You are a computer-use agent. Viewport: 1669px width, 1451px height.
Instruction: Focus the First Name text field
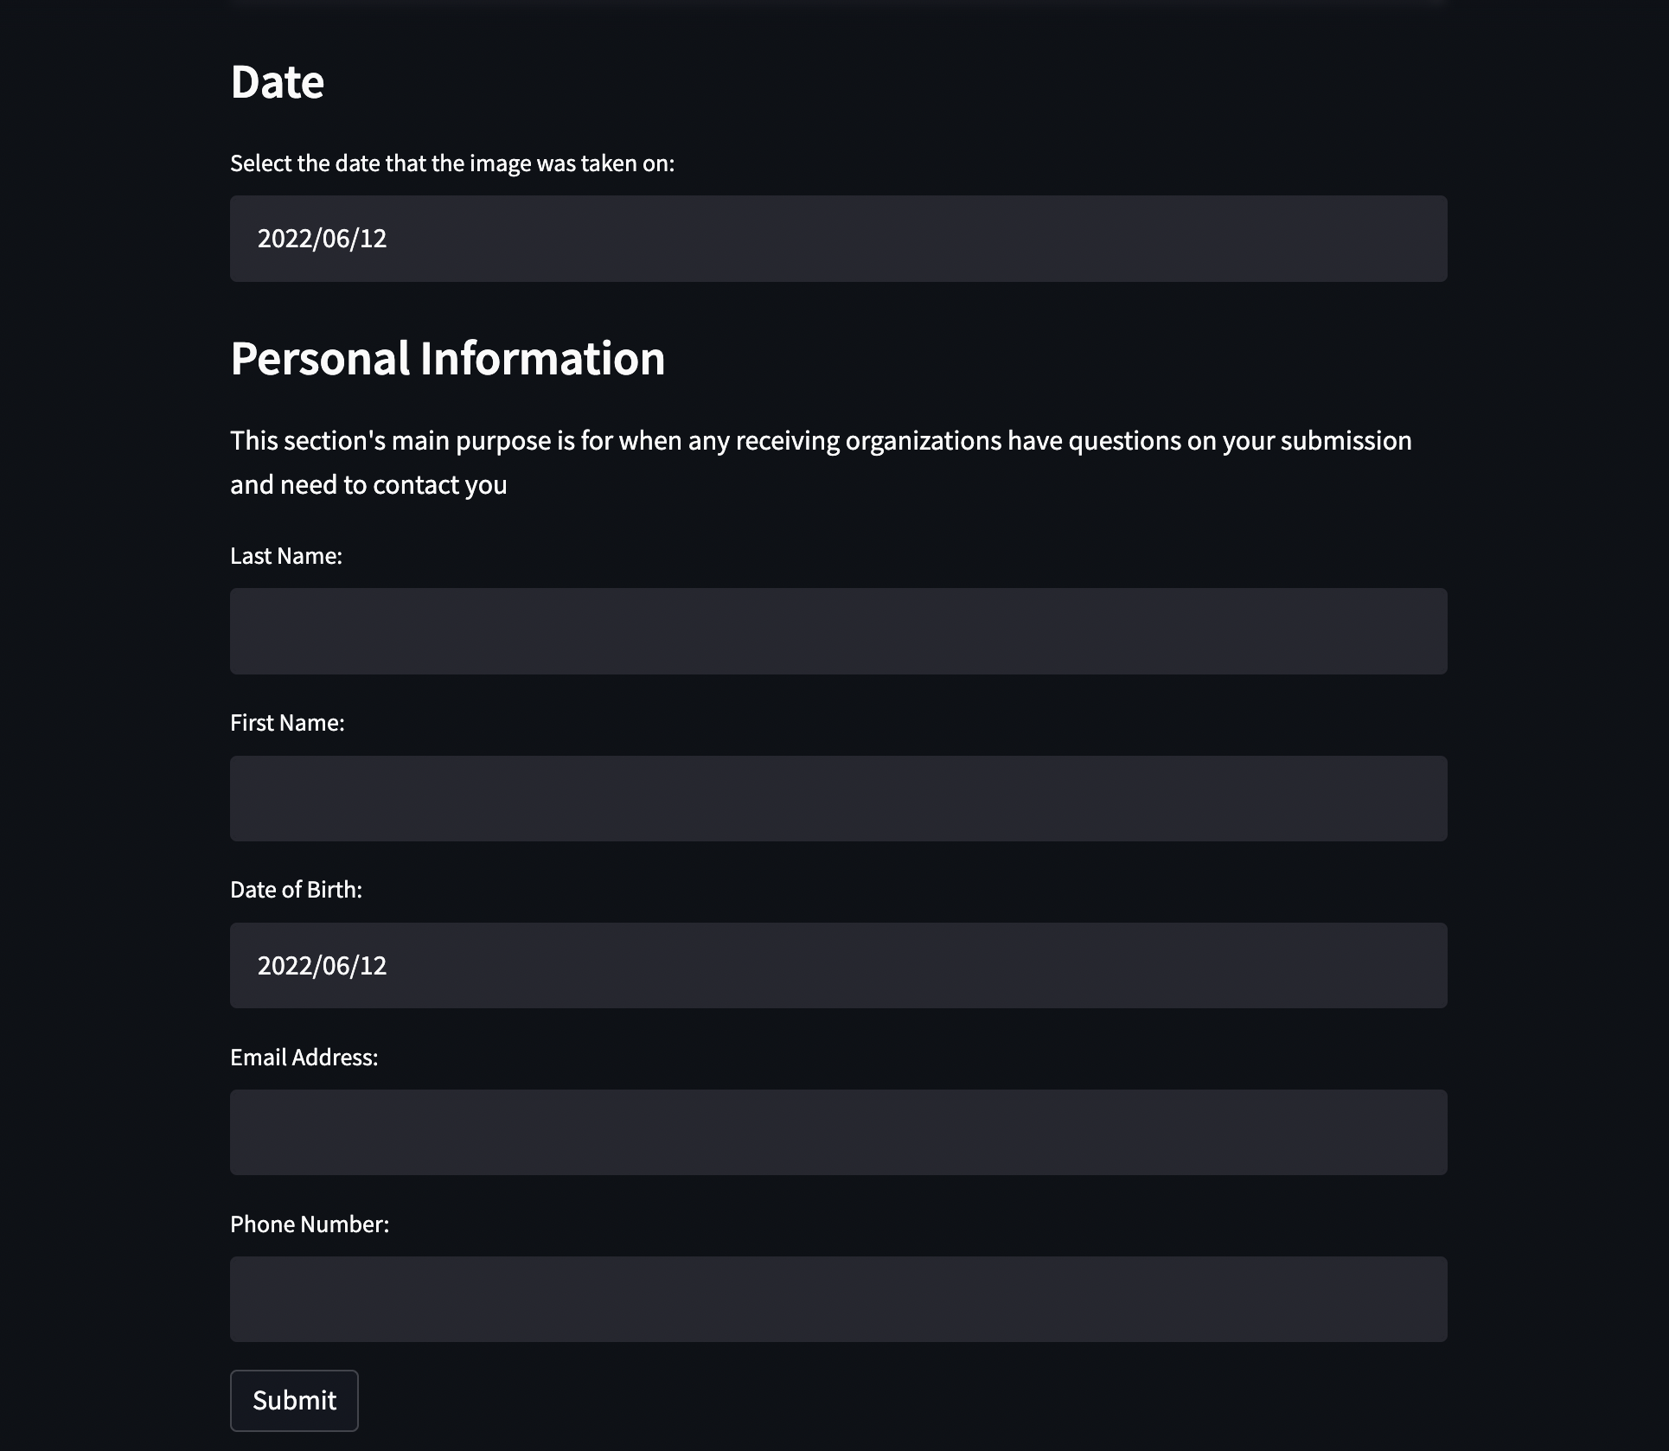(838, 798)
